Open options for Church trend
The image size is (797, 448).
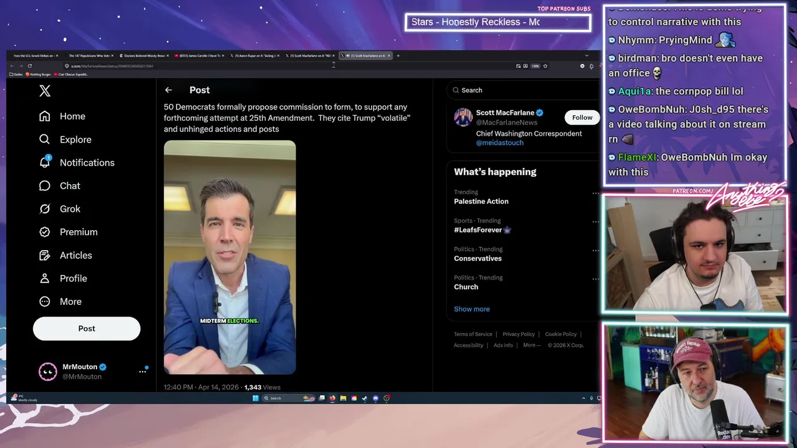point(596,279)
